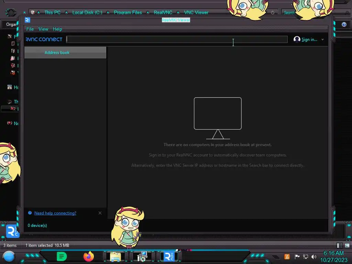Open the green chat app on taskbar
Image resolution: width=352 pixels, height=264 pixels.
62,256
